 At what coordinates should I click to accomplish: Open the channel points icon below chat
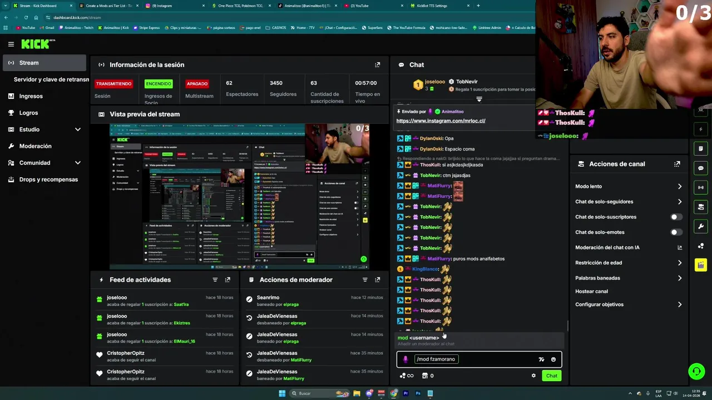(x=407, y=376)
